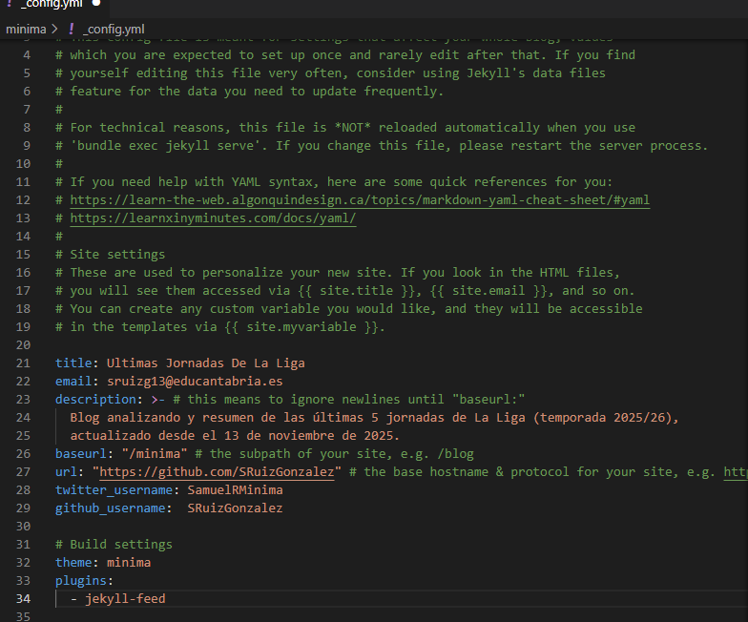Click the twitter_username value SamuelRMinima
The height and width of the screenshot is (622, 748).
point(235,490)
